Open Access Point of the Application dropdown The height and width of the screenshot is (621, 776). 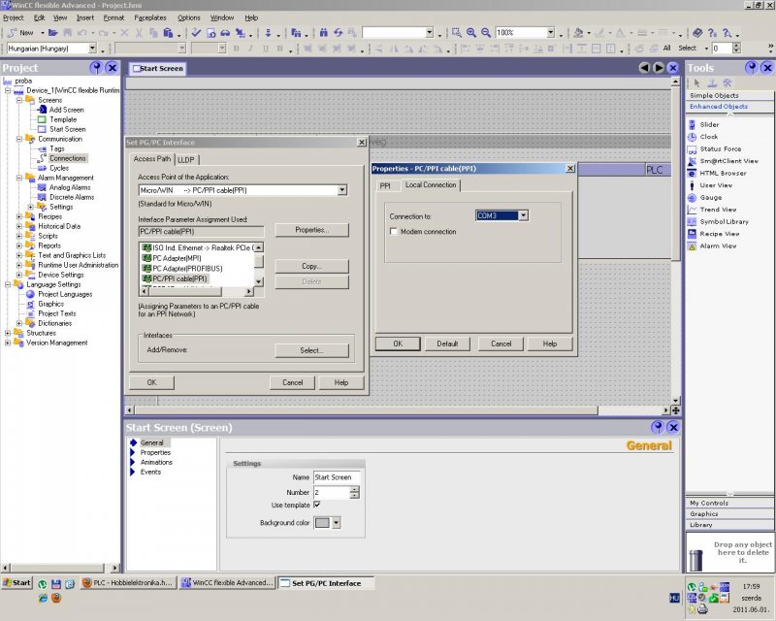(x=342, y=190)
